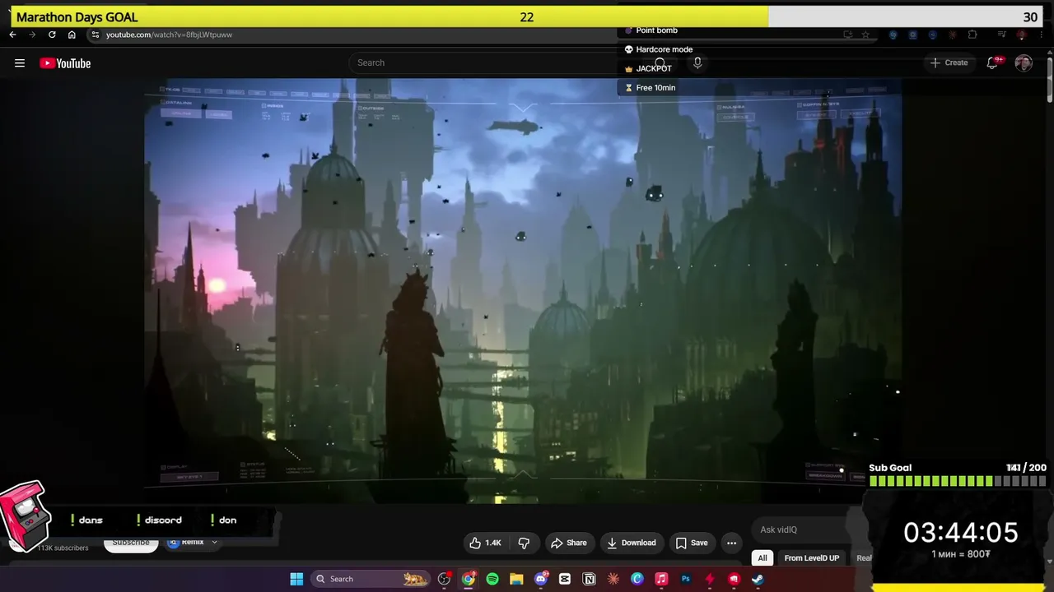The width and height of the screenshot is (1054, 592).
Task: Dislike the video
Action: pos(524,543)
